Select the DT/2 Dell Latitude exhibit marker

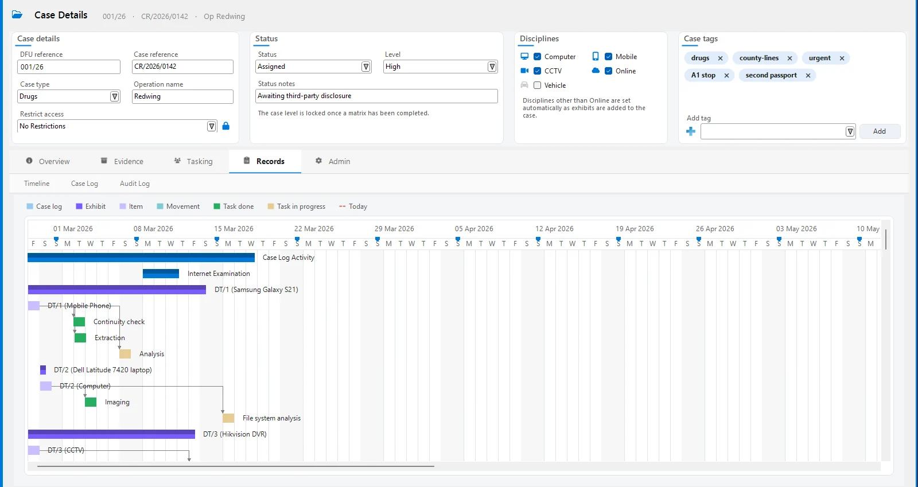click(43, 370)
